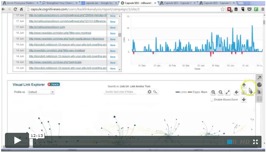266x152 pixels.
Task: Open the Profile as Default dropdown
Action: [41, 92]
